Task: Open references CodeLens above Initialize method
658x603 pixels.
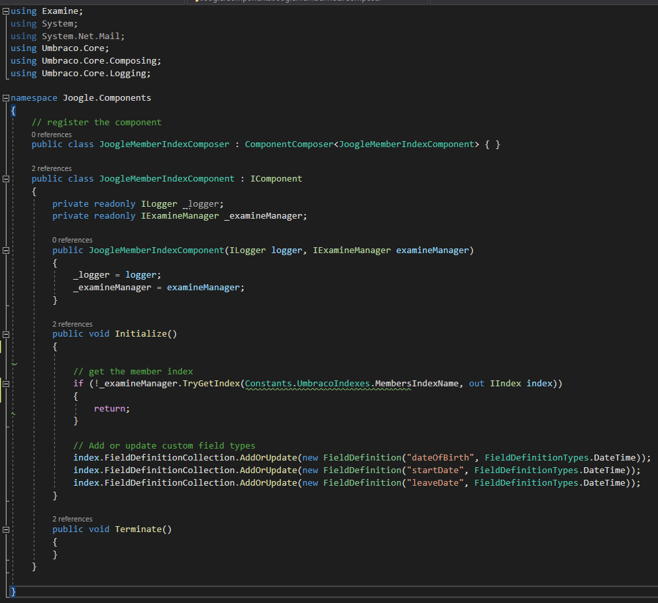Action: coord(72,325)
